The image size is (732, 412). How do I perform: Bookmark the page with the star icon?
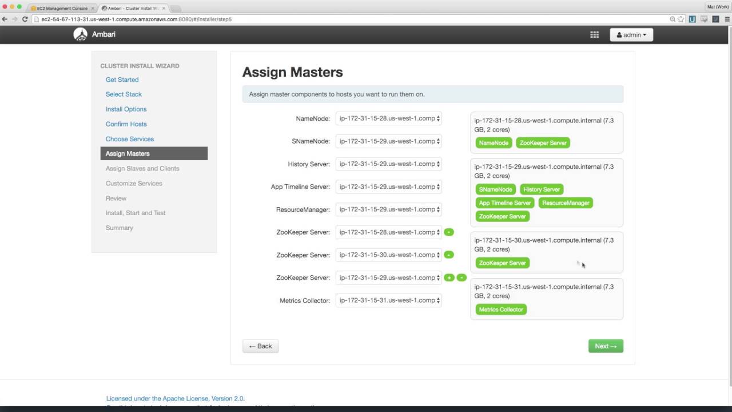(681, 19)
